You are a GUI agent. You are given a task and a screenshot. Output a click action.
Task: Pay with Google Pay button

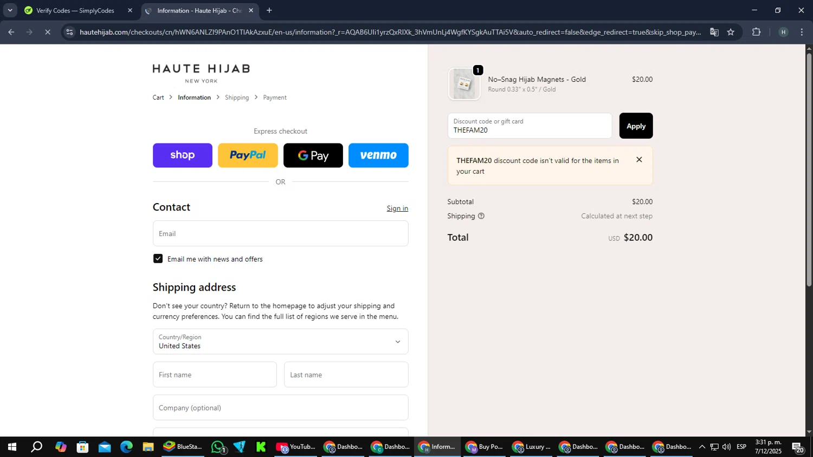tap(313, 155)
